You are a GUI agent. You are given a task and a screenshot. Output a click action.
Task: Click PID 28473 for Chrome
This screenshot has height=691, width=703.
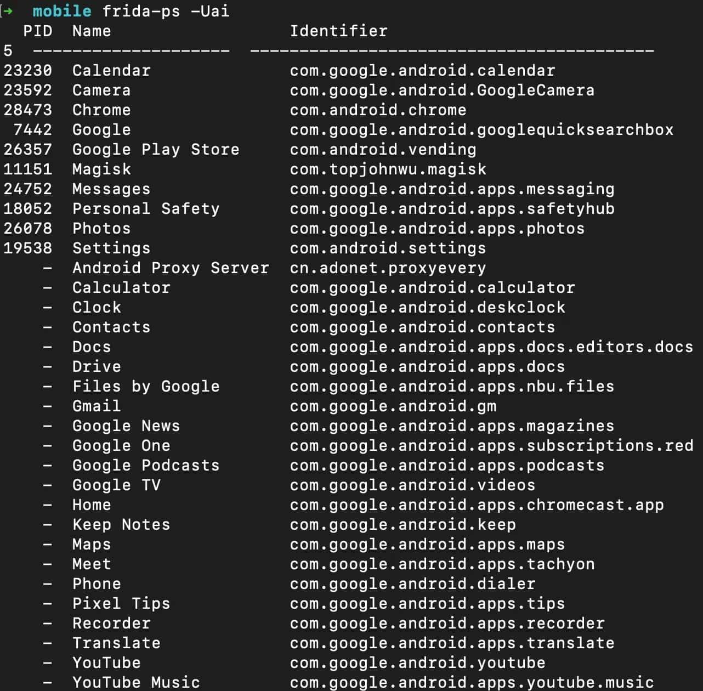27,110
